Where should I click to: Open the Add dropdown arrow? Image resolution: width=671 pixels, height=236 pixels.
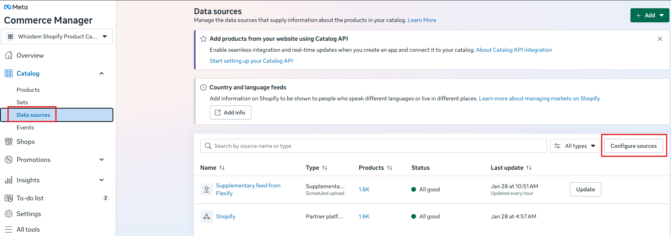click(x=662, y=15)
